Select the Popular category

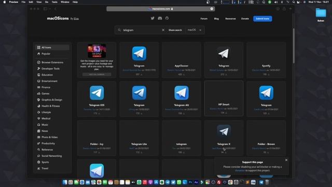click(52, 54)
